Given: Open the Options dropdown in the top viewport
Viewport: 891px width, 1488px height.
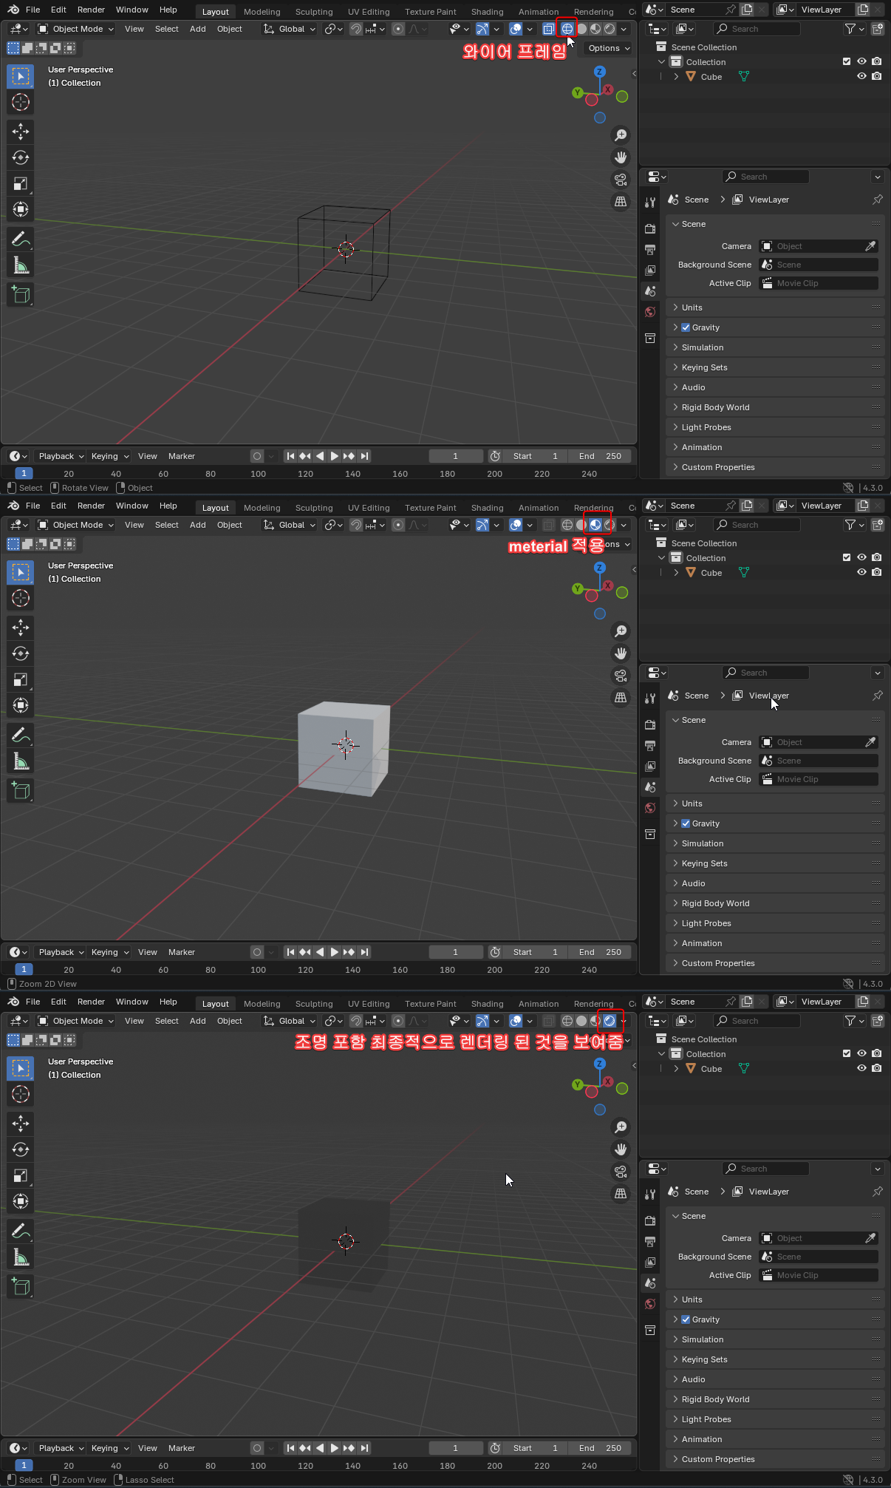Looking at the screenshot, I should coord(610,48).
